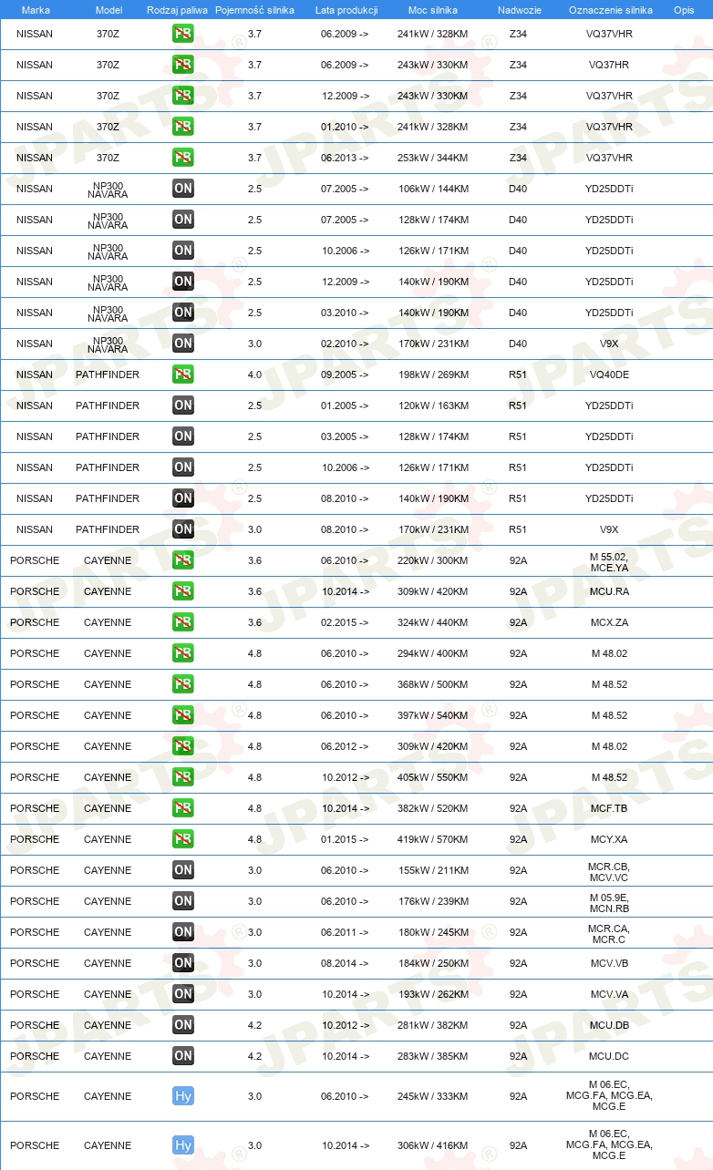This screenshot has height=1170, width=713.
Task: Click petrol icon in Cayenne 368kW / 500KM row
Action: (x=183, y=684)
